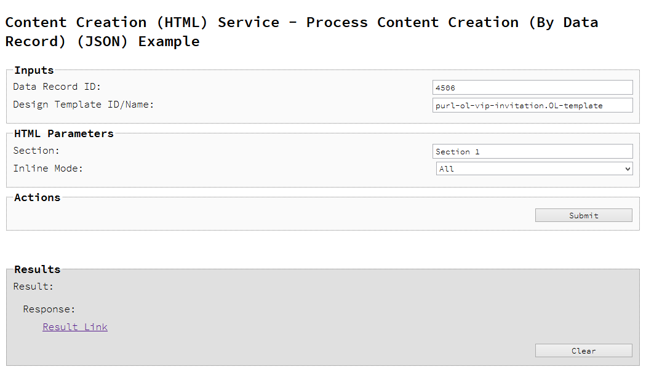Open the Result Link
This screenshot has height=372, width=646.
pos(75,327)
